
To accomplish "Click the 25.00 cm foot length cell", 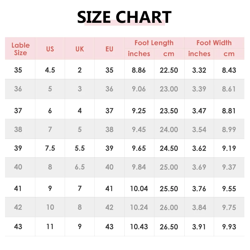I will coord(169,167).
